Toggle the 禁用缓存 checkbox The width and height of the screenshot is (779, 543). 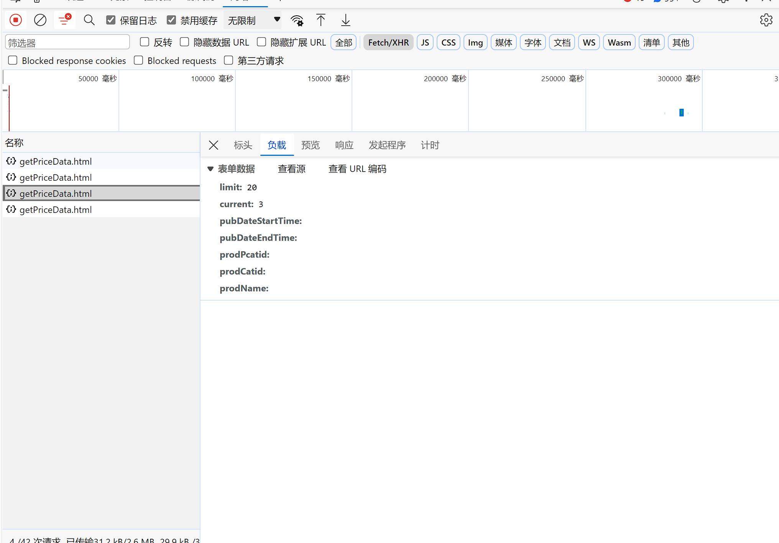(x=171, y=20)
